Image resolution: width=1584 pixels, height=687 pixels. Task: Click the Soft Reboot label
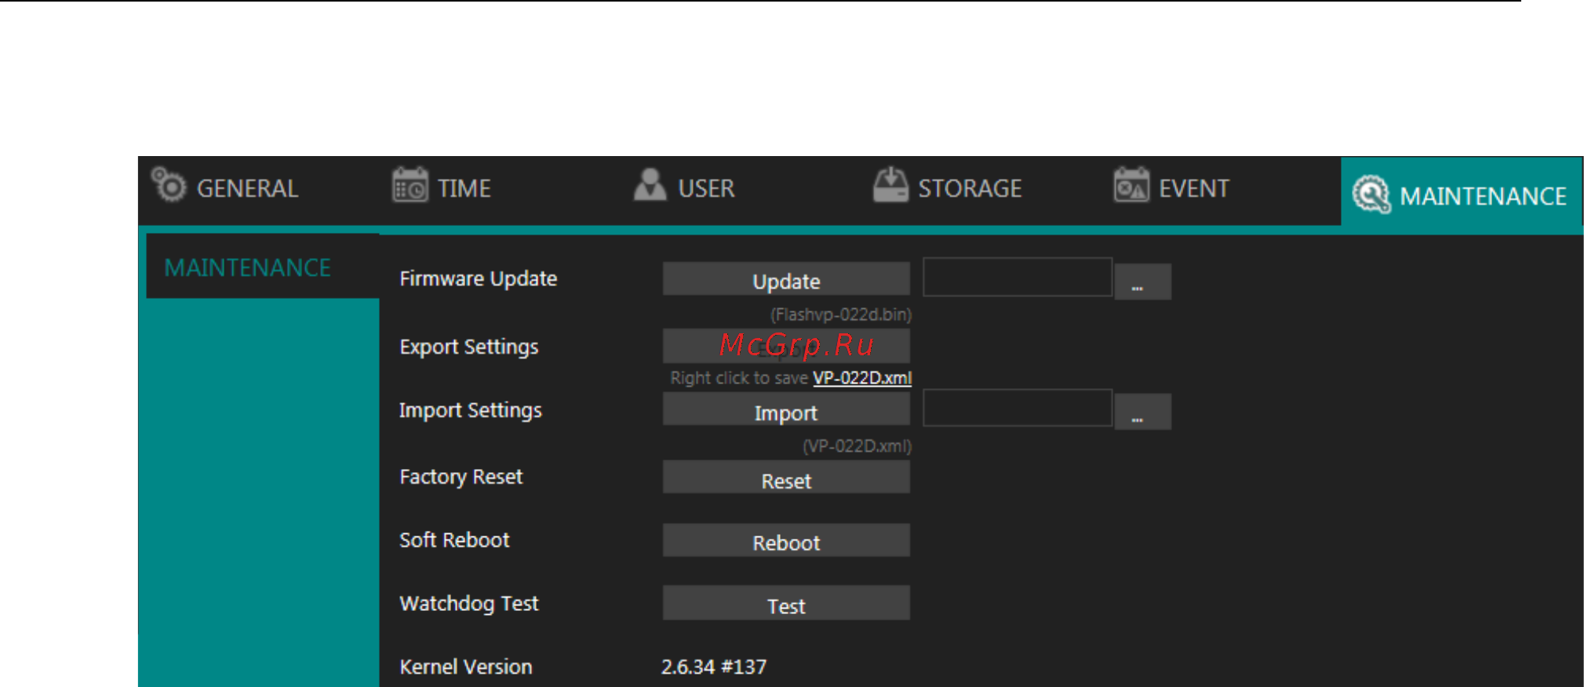[x=454, y=540]
